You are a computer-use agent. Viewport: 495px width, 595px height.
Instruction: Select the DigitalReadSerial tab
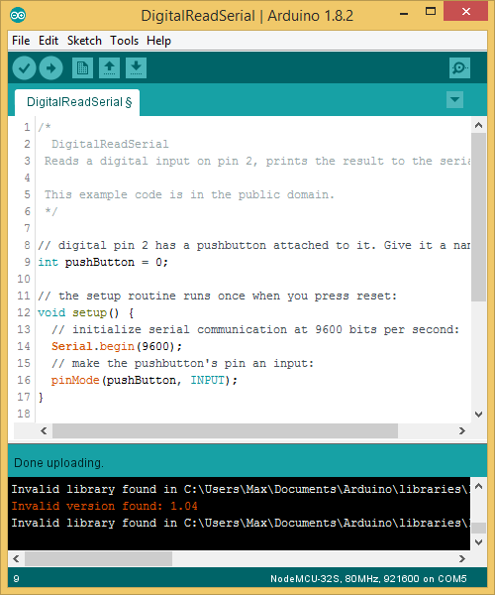(x=77, y=102)
